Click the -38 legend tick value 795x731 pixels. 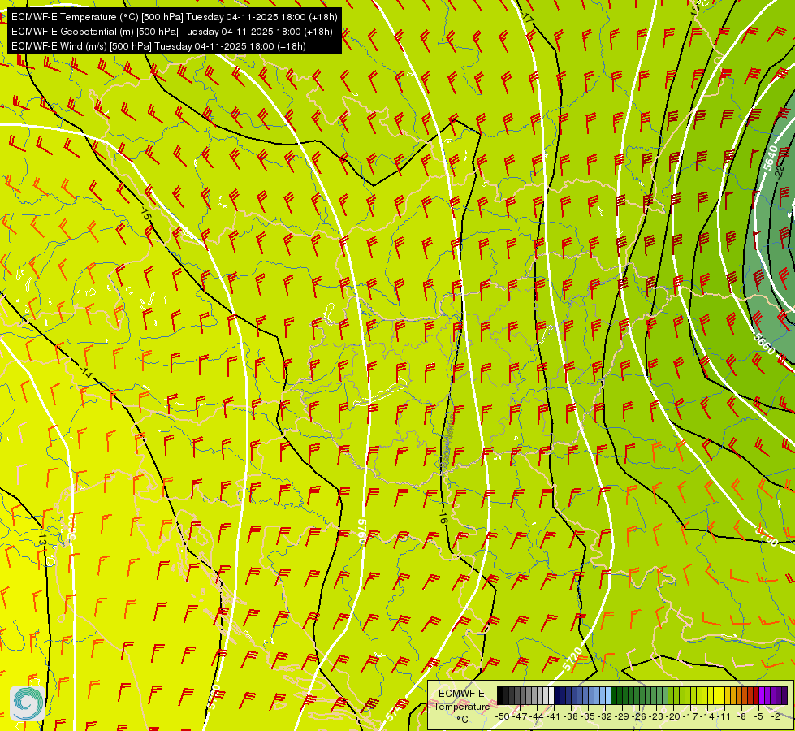click(x=570, y=717)
